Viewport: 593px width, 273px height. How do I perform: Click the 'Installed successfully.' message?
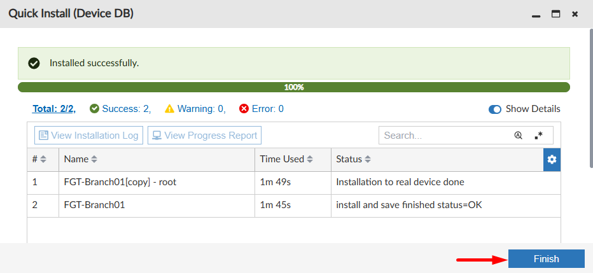pos(94,63)
